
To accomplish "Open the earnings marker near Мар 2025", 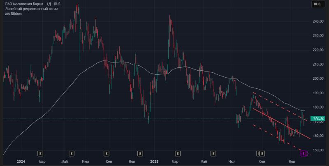I will pyautogui.click(x=177, y=154).
